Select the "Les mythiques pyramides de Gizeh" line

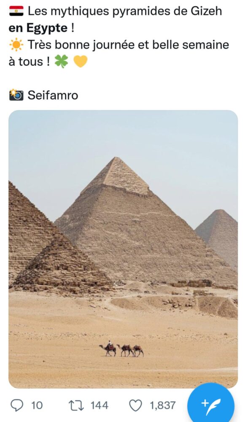pyautogui.click(x=125, y=11)
